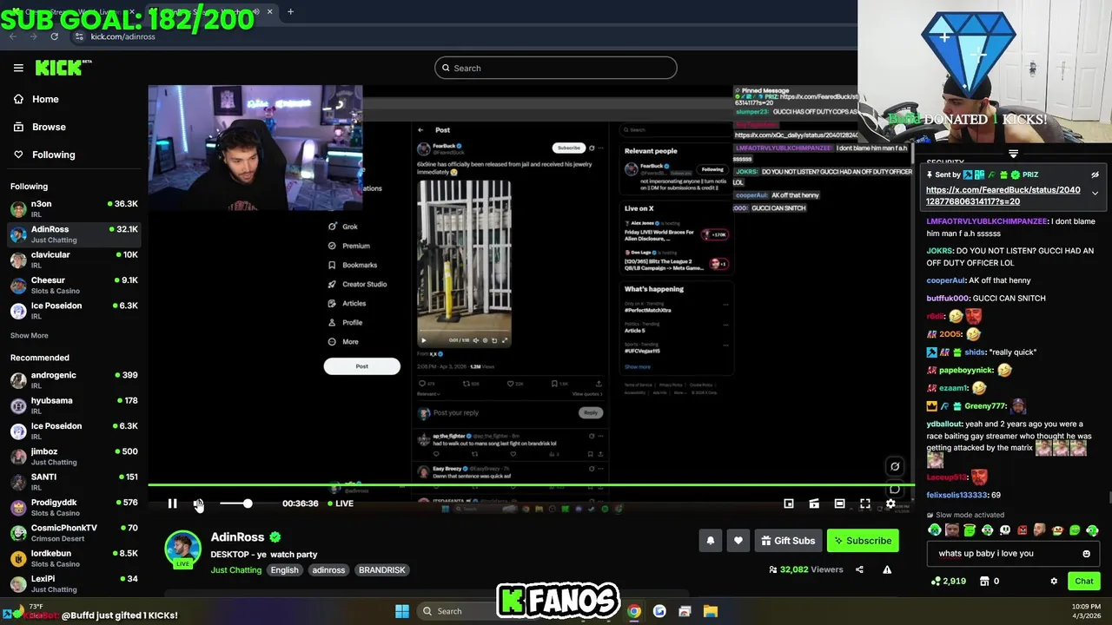Jump to LIVE in the player
1112x625 pixels.
(x=341, y=503)
